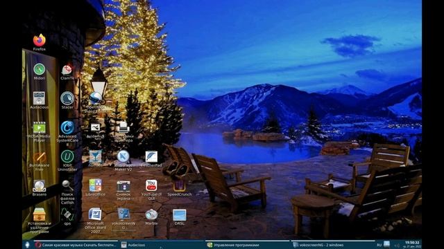Click the RU keyboard layout indicator
Screen dimensions: 444x249
click(x=379, y=245)
